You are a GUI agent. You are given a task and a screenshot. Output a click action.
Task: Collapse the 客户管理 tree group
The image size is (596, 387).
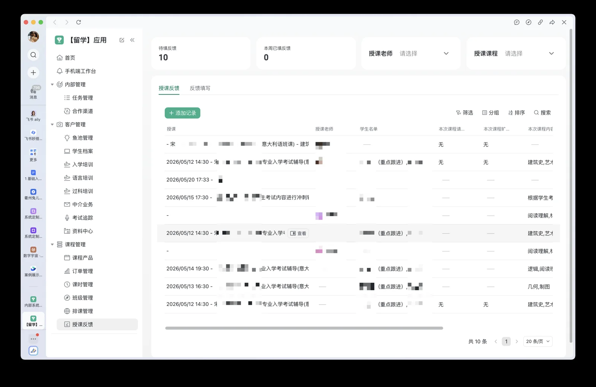tap(52, 125)
